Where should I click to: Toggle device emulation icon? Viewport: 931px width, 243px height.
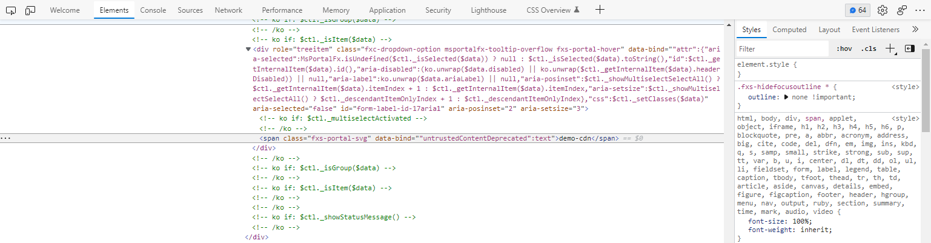[30, 10]
